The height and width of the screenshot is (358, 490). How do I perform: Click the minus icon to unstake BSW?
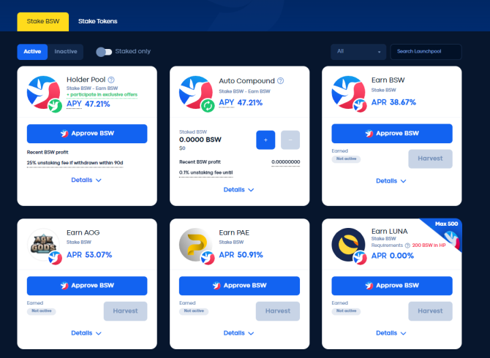tap(290, 140)
